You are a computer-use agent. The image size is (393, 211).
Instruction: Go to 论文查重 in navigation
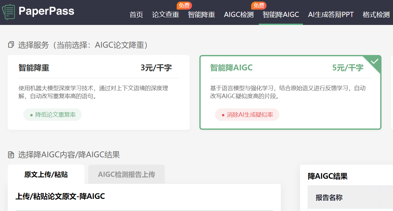point(166,15)
